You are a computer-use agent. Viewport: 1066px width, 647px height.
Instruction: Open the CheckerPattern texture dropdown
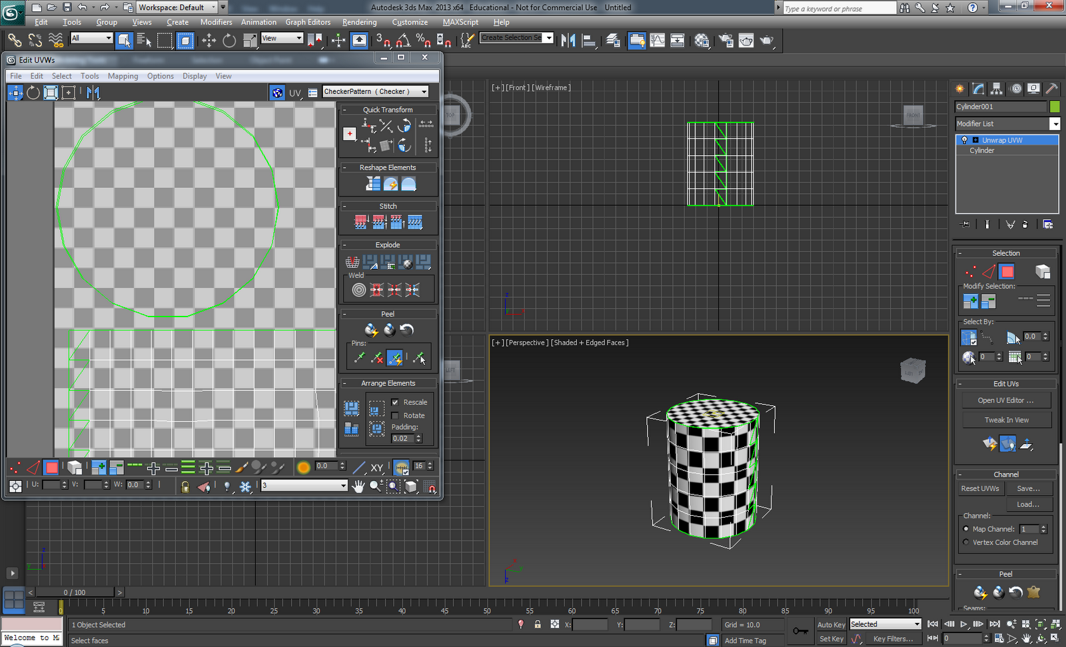424,92
